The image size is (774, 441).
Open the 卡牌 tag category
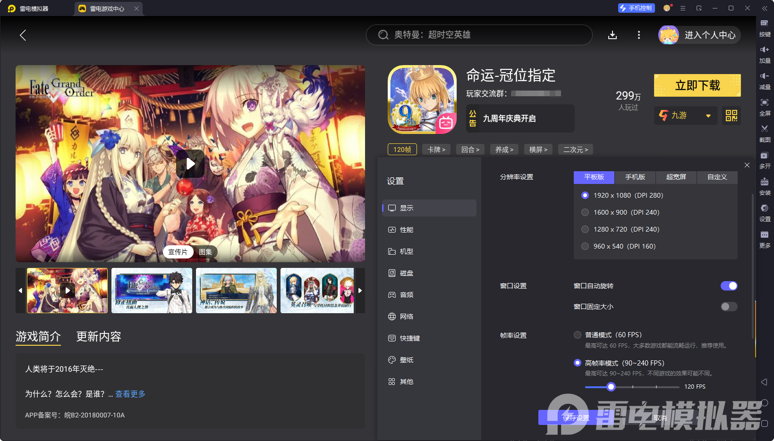coord(436,150)
